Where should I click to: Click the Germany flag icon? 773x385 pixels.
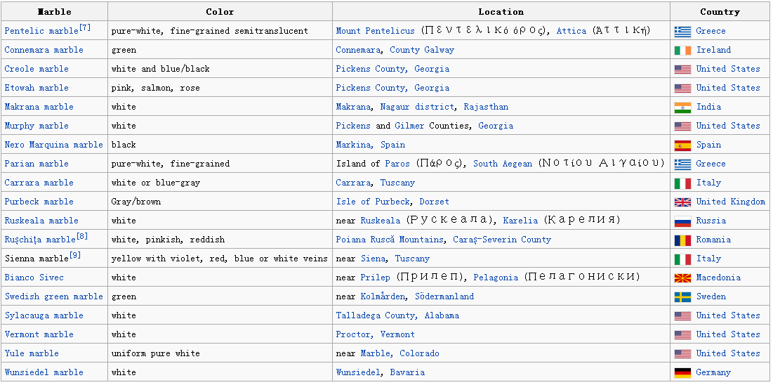(682, 372)
